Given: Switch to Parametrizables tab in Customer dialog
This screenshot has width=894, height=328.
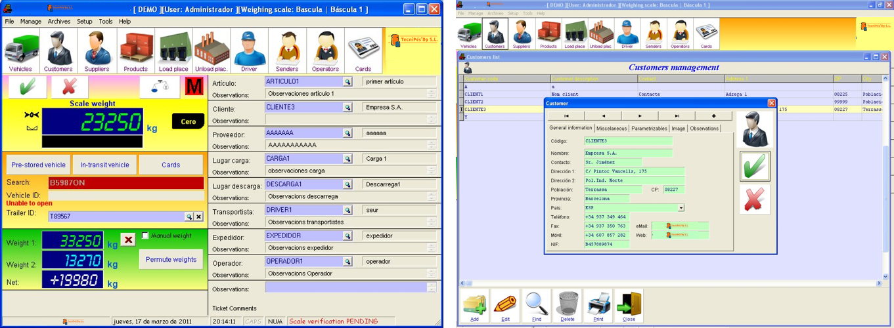Looking at the screenshot, I should [650, 129].
